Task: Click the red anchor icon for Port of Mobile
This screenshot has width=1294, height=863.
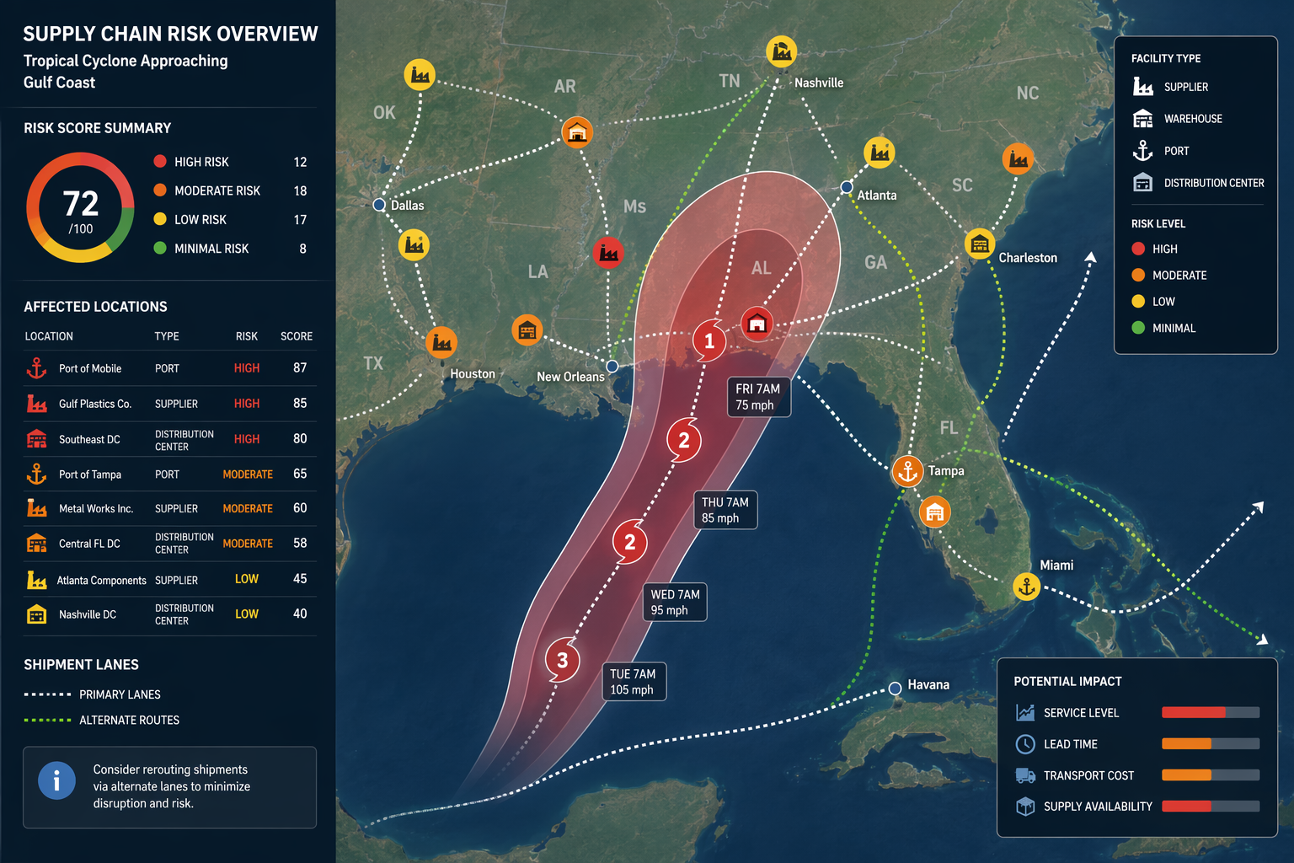Action: 36,368
